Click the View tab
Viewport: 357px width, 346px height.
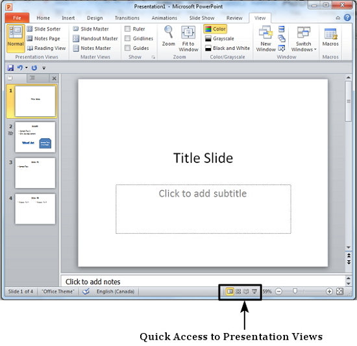coord(260,18)
